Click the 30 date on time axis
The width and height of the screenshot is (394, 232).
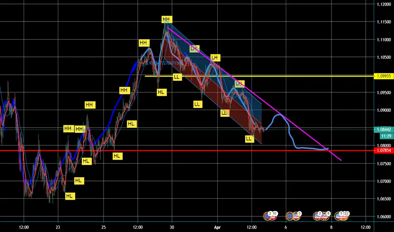tap(172, 227)
